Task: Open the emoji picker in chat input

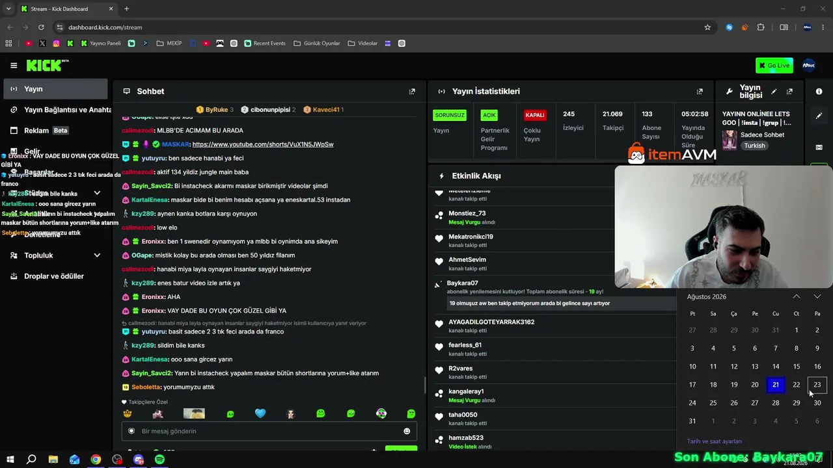Action: coord(407,431)
